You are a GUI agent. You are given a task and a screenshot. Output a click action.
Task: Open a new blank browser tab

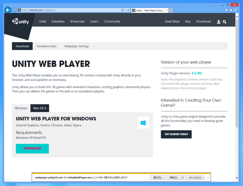171,10
